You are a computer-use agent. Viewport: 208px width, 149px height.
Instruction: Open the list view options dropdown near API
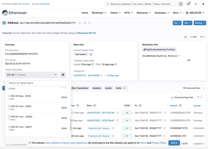[202, 37]
